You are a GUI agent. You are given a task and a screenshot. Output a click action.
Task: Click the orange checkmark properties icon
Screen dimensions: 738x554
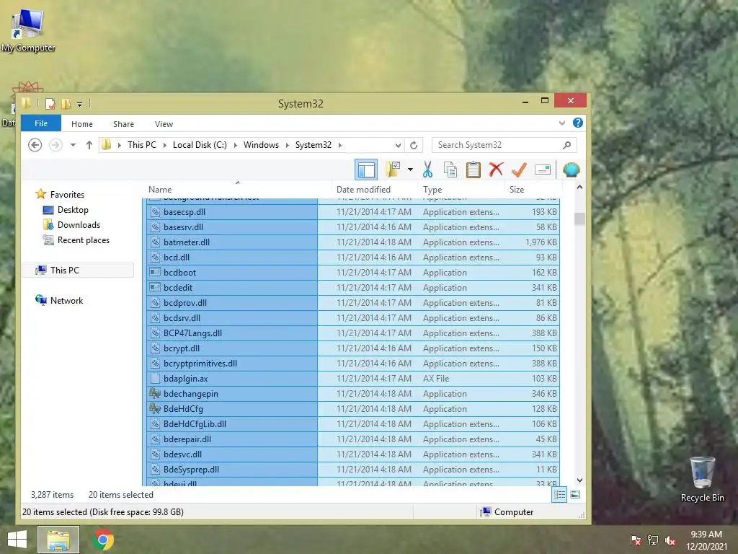click(519, 169)
